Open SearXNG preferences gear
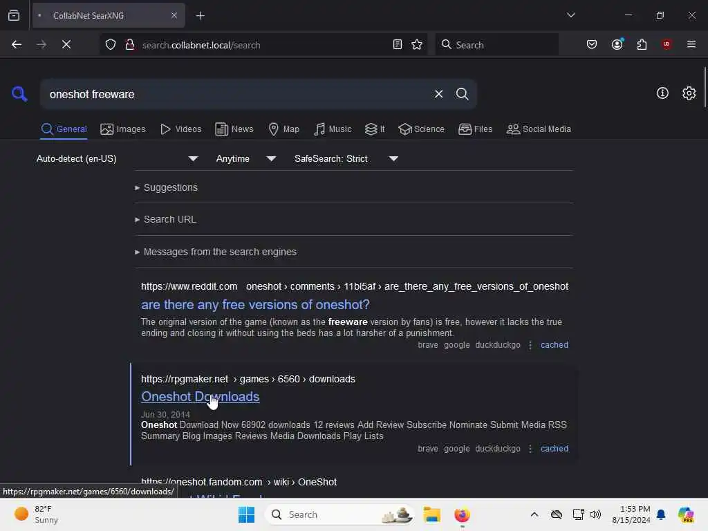Viewport: 708px width, 531px height. 689,93
